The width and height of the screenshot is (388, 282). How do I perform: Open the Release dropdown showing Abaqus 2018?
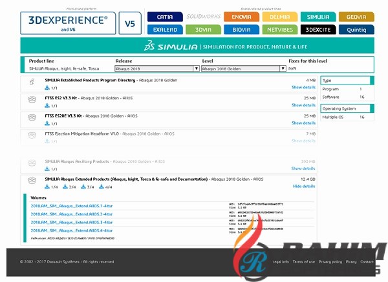coord(157,68)
